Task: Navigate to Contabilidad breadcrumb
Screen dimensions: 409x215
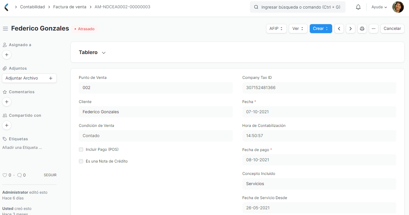Action: point(32,7)
